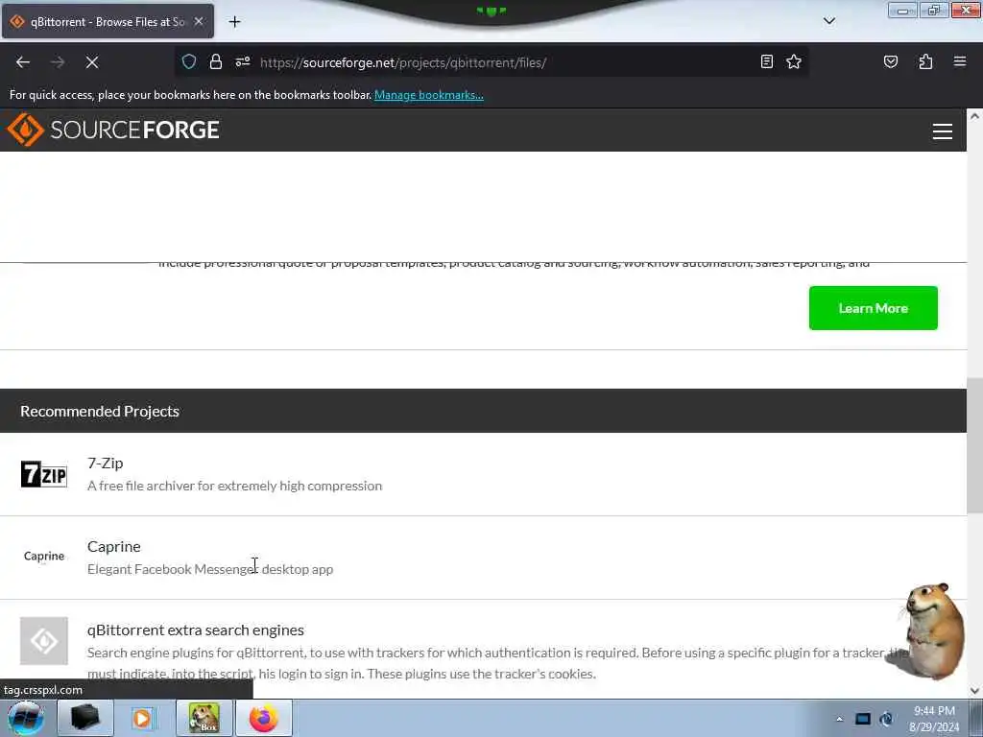
Task: Open tracking protection shield icon
Action: [x=189, y=62]
